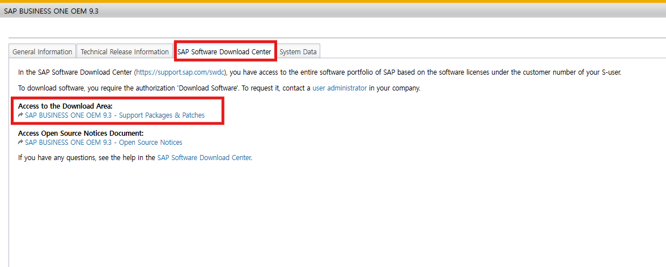Switch to Technical Release Information tab

125,51
